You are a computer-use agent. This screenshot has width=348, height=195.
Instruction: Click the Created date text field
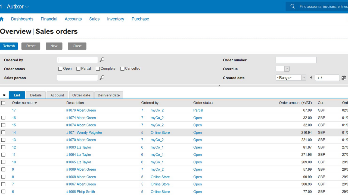[327, 78]
